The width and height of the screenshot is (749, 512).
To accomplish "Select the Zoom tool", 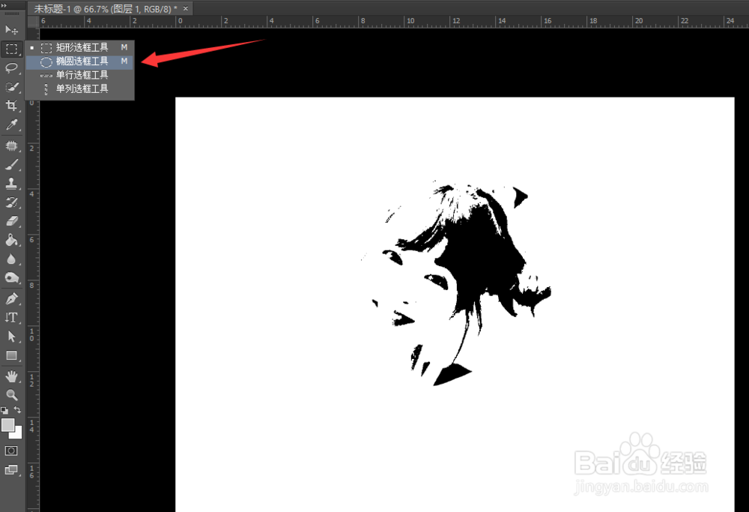I will (11, 395).
